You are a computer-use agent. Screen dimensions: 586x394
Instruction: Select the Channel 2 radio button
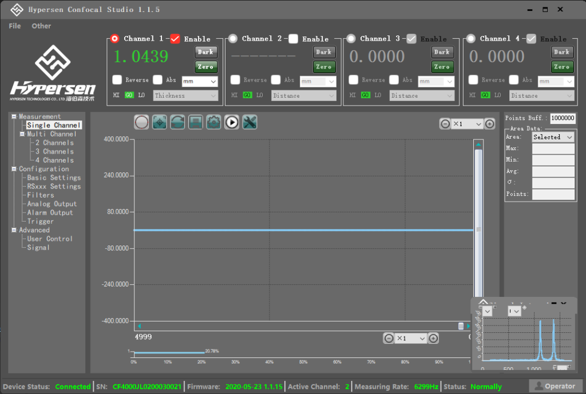(233, 39)
